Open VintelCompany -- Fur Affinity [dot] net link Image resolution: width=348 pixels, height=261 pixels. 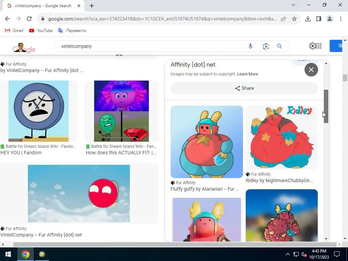pos(41,234)
